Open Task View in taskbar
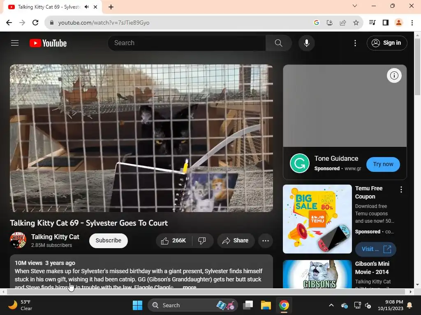This screenshot has height=315, width=421. tap(248, 305)
